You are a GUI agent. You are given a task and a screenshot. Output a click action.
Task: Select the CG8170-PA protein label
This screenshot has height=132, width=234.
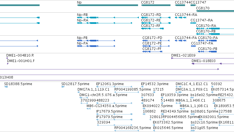(x=208, y=38)
